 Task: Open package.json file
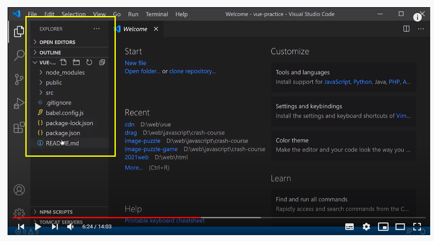69,133
